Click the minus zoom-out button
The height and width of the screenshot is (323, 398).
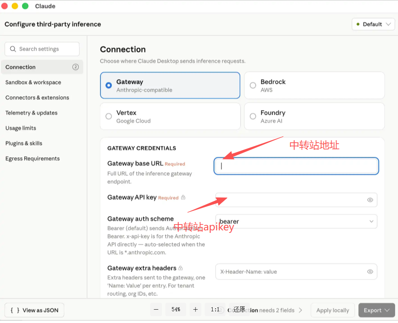click(156, 309)
